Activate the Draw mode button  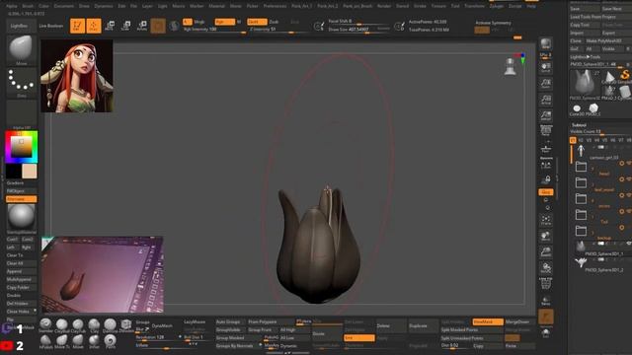(x=94, y=26)
